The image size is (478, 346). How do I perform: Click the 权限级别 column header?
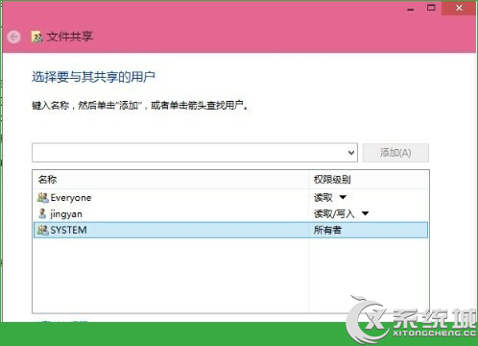coord(332,180)
